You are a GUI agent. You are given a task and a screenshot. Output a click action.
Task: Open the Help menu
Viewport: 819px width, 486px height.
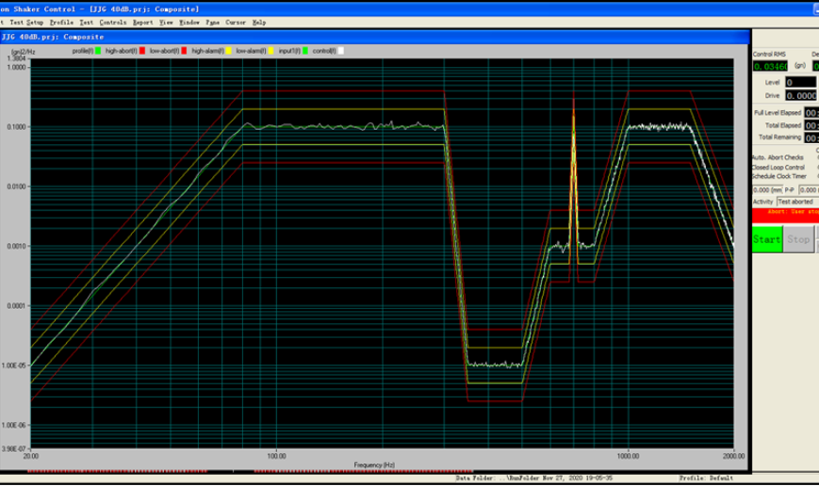(x=259, y=23)
